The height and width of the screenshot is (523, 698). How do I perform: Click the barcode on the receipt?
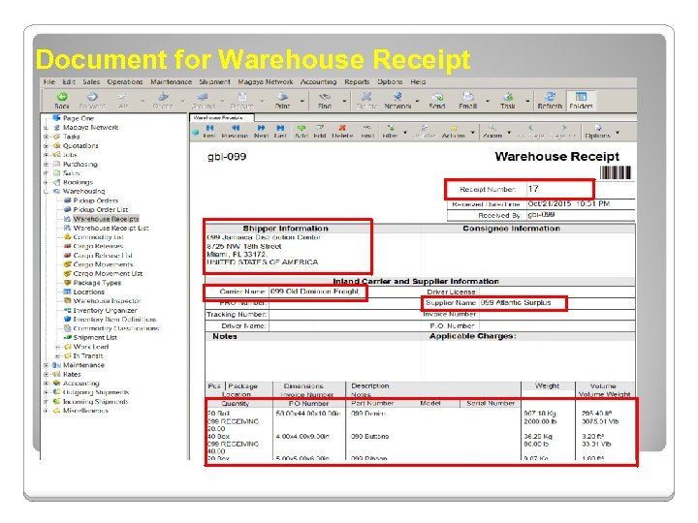click(616, 172)
